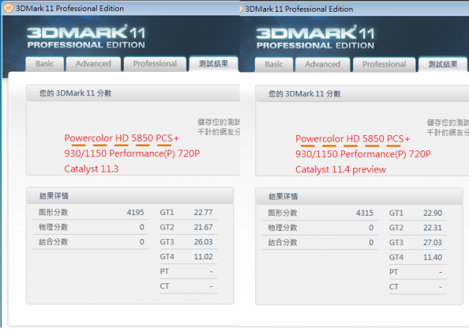This screenshot has height=333, width=469.
Task: Click '930/1150 Performance(P) 720P' in right window
Action: (363, 154)
